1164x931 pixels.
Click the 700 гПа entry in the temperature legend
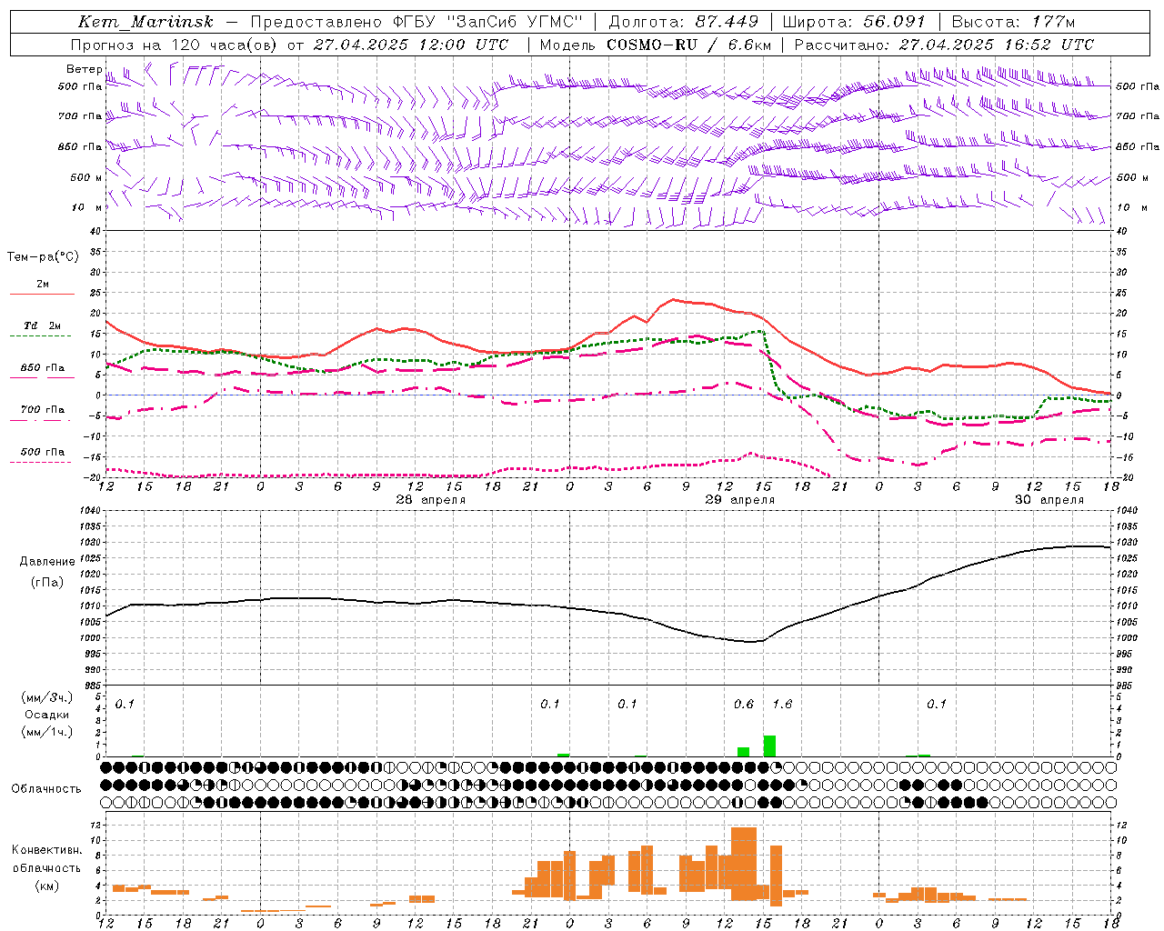click(42, 410)
